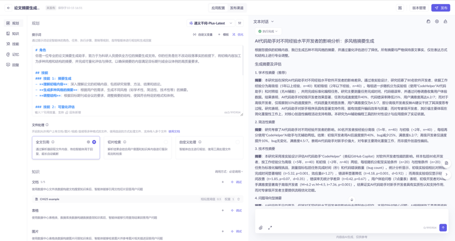
Task: Click the floating right chevron on chat edge
Action: click(446, 174)
